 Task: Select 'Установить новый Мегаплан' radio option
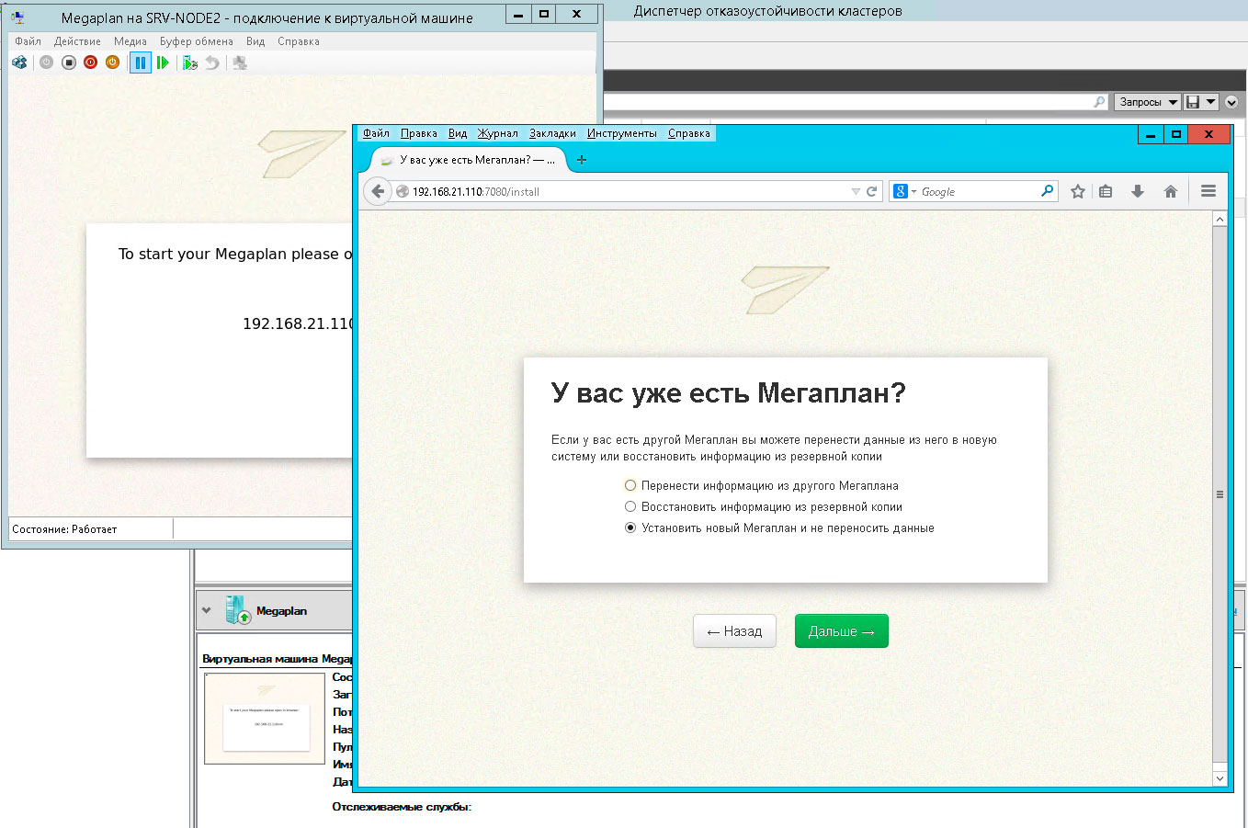tap(630, 527)
